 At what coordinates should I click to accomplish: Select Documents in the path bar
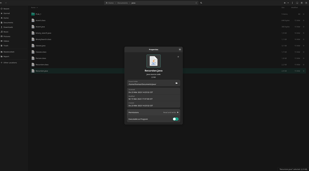(x=123, y=3)
